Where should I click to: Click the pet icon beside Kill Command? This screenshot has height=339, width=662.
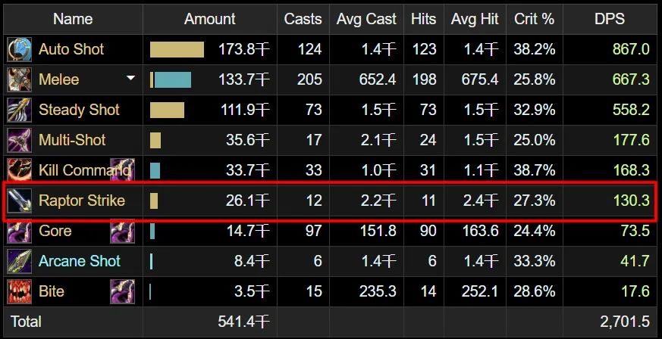pyautogui.click(x=122, y=170)
